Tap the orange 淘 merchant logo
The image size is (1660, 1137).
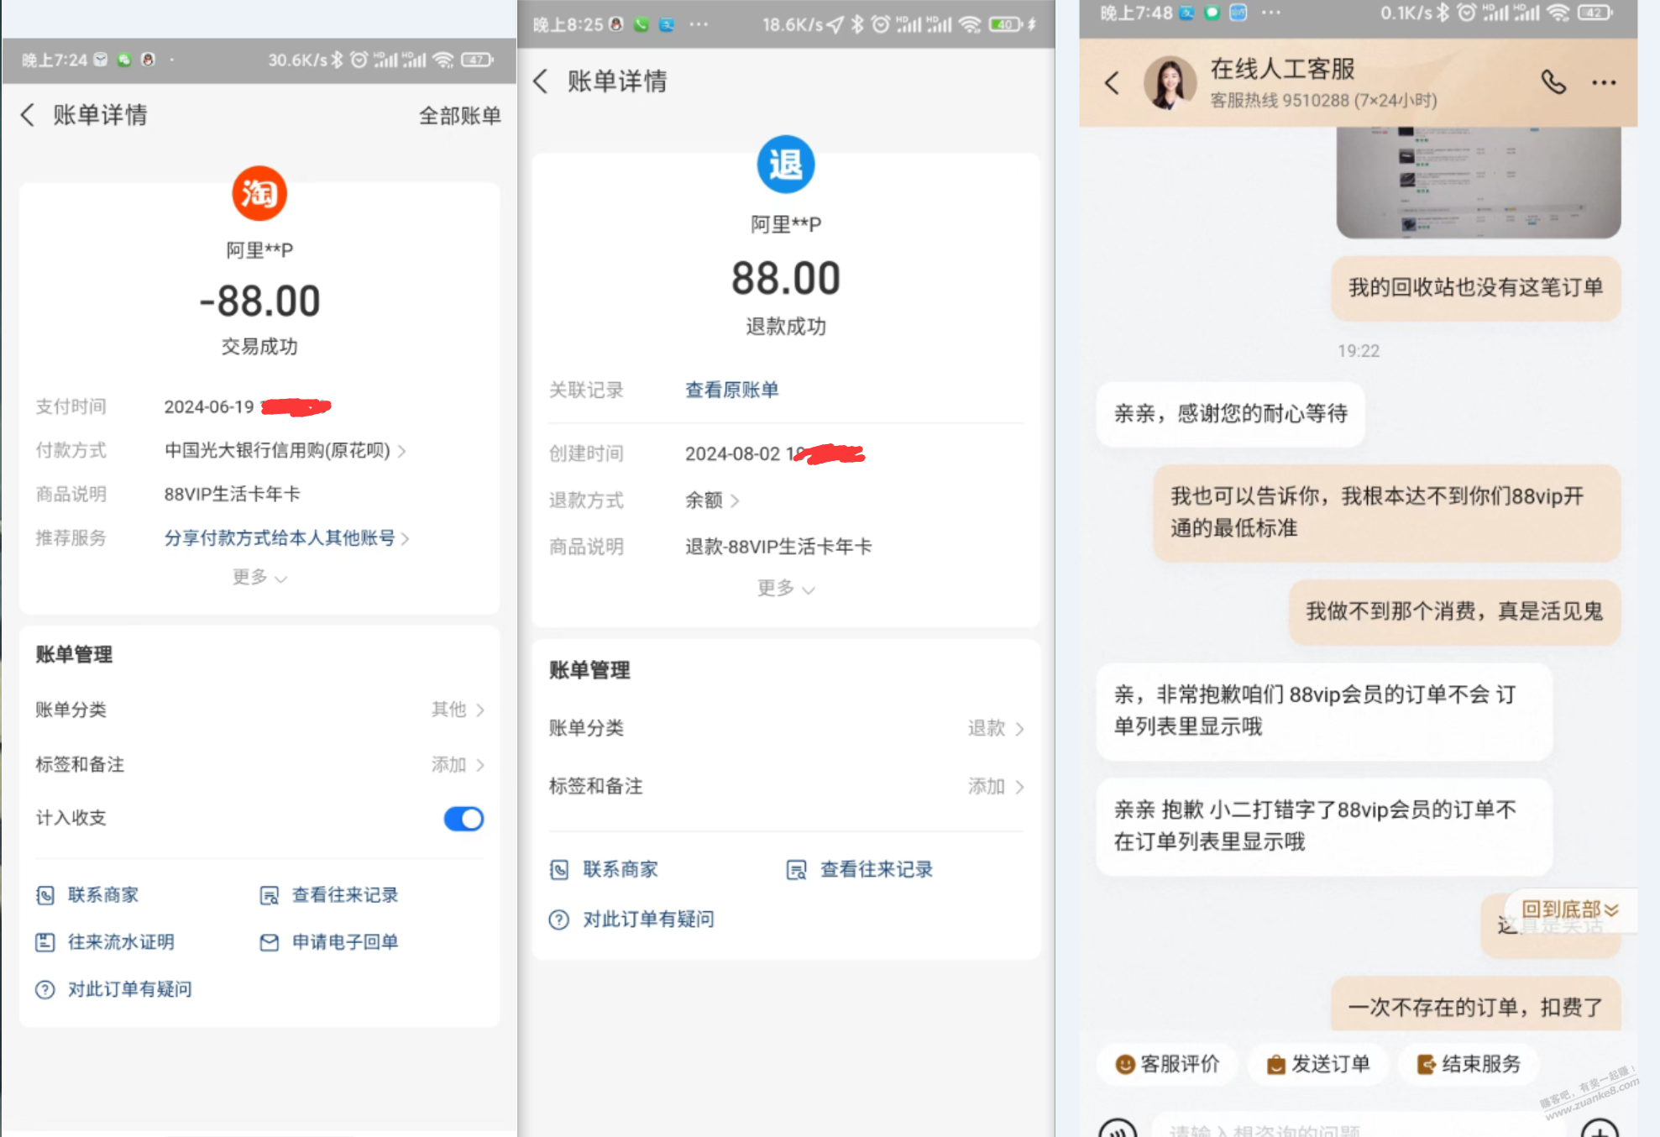(x=259, y=193)
